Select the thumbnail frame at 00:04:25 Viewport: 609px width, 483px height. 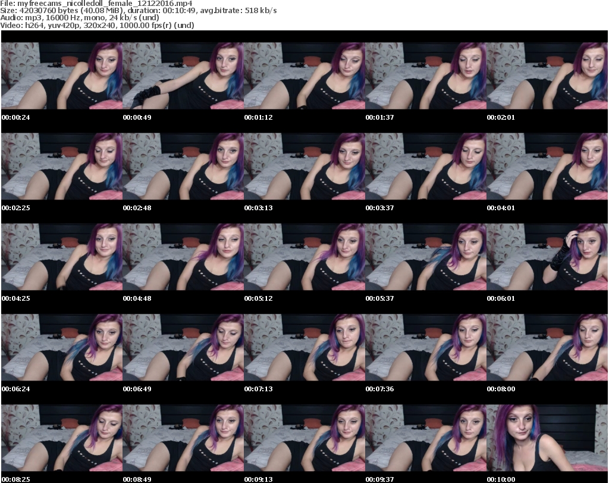click(x=62, y=257)
